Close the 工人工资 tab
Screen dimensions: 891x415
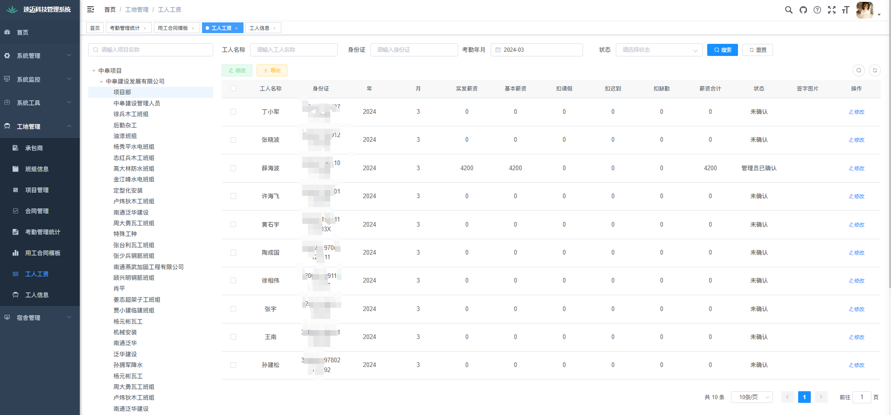237,28
